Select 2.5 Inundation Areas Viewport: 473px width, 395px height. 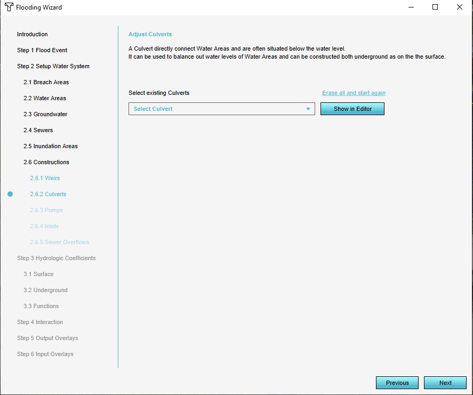pyautogui.click(x=50, y=146)
